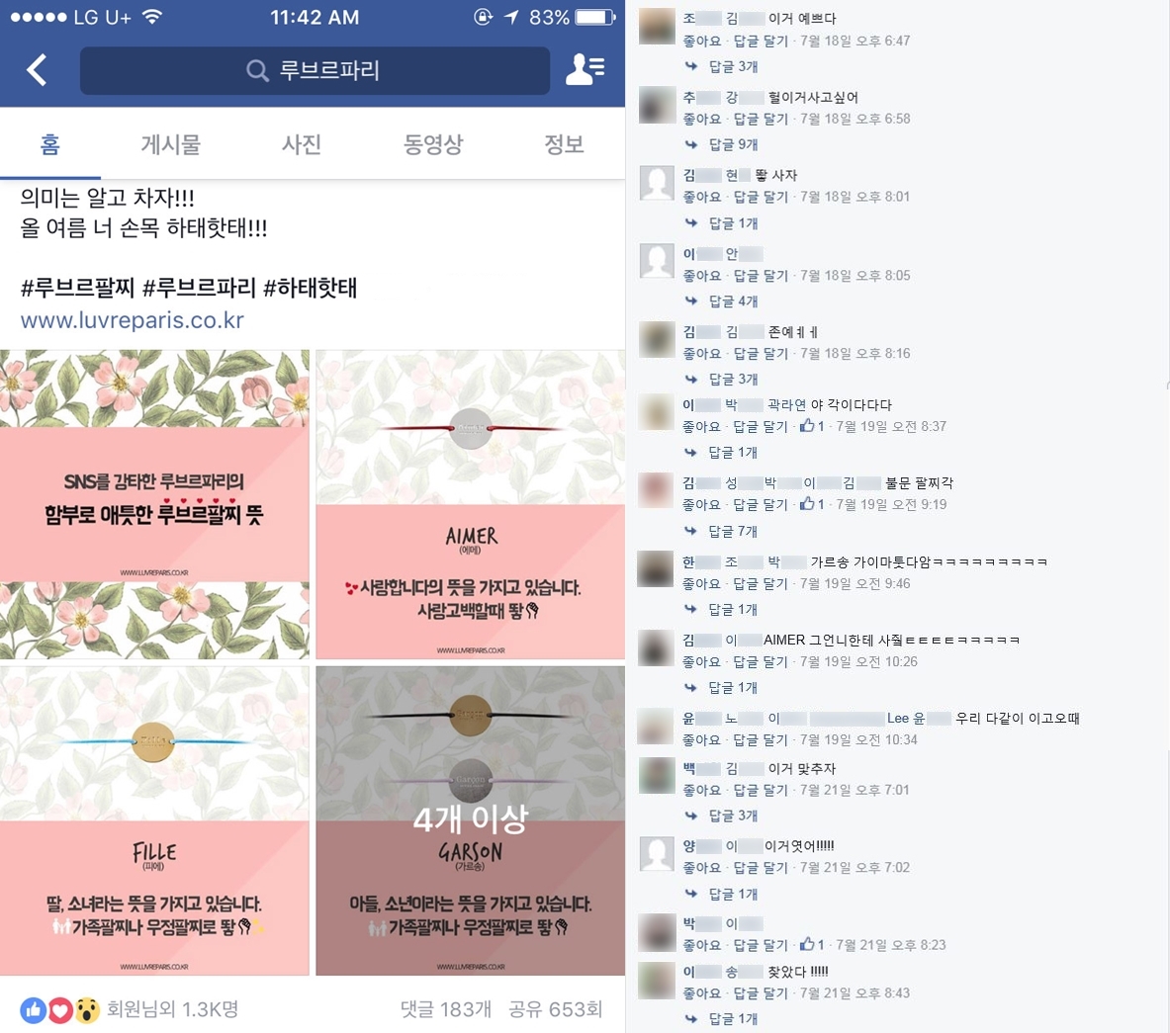Click the magnifier icon in search bar
This screenshot has height=1033, width=1170.
[257, 71]
